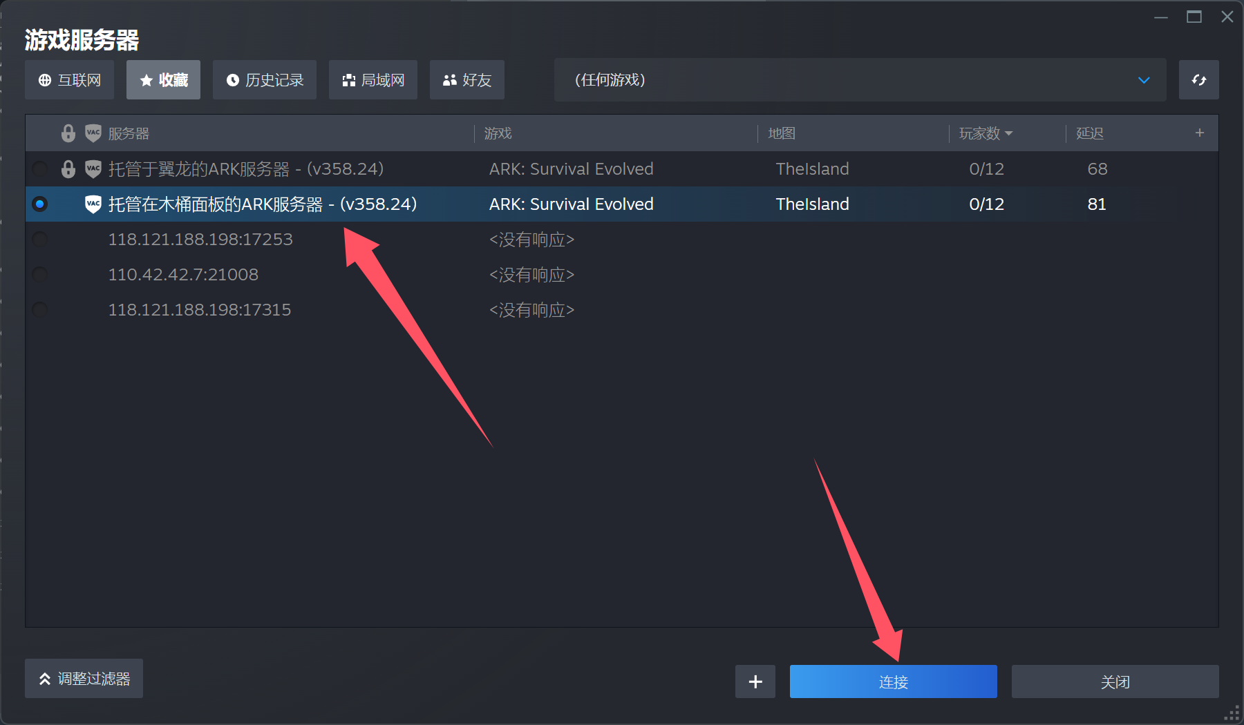
Task: Click the refresh server list icon
Action: coord(1199,80)
